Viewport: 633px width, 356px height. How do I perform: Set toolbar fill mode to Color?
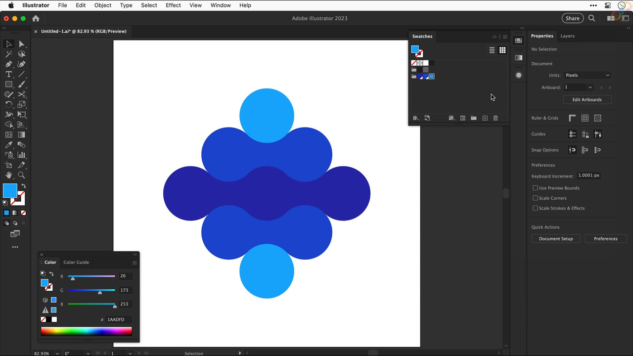6,213
